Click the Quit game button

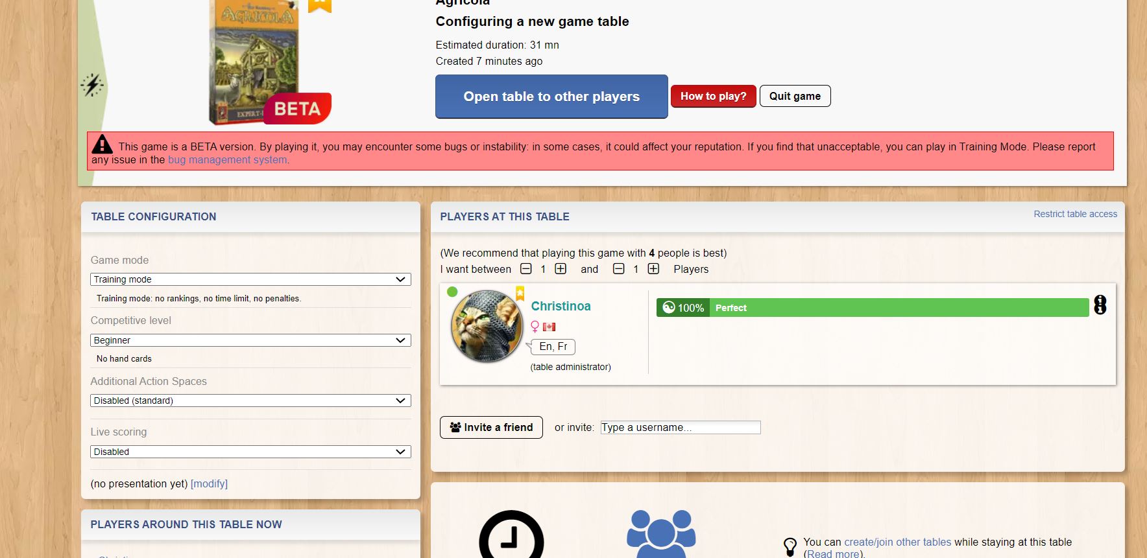795,96
